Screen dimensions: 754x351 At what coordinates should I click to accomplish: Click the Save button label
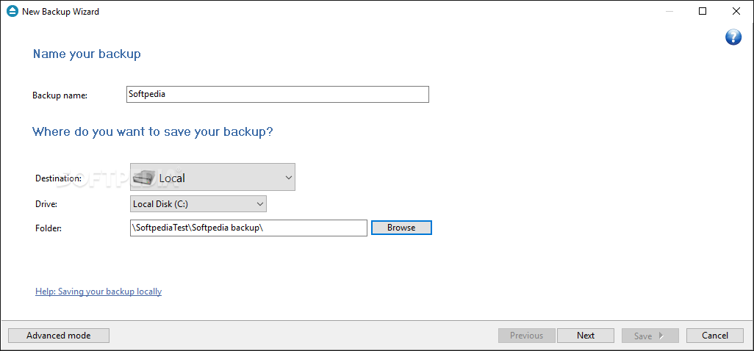642,336
